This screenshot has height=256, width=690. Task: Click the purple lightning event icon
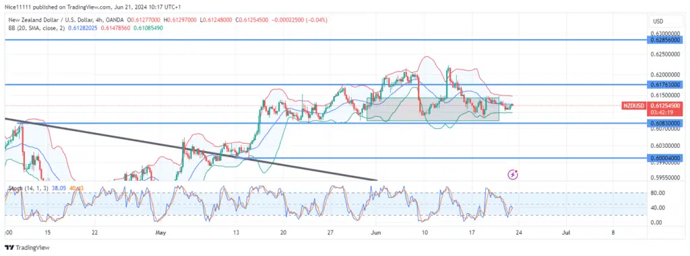[x=513, y=175]
